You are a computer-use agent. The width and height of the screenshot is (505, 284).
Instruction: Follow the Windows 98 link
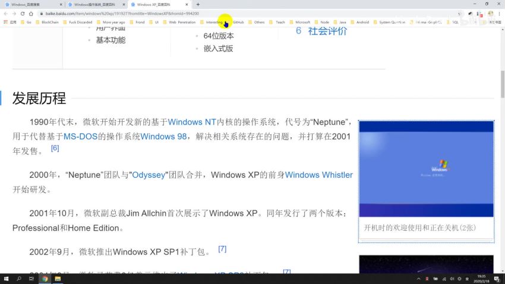coord(163,137)
